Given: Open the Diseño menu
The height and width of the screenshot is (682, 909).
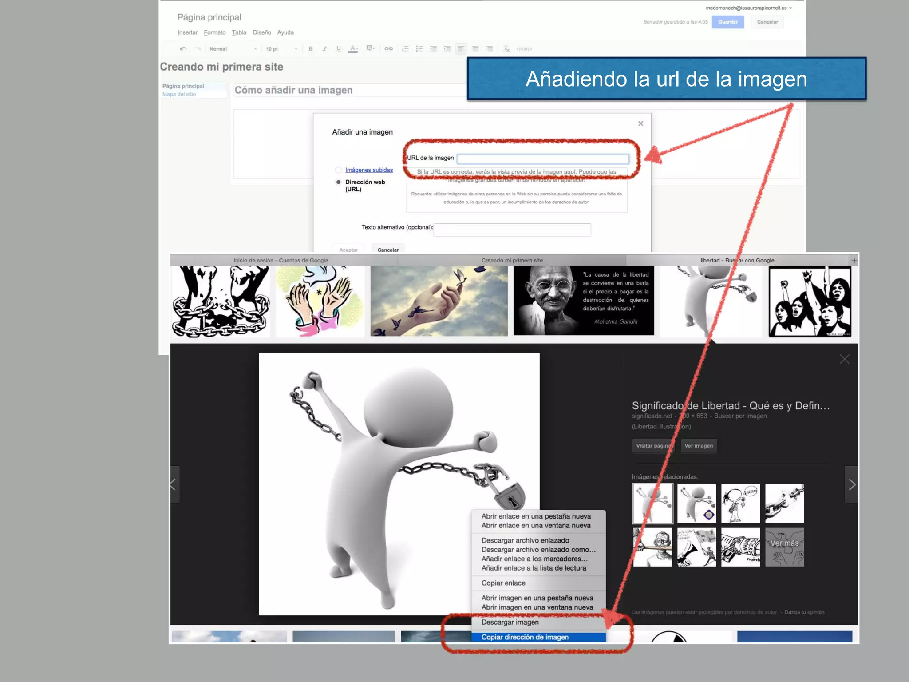Looking at the screenshot, I should [x=262, y=32].
